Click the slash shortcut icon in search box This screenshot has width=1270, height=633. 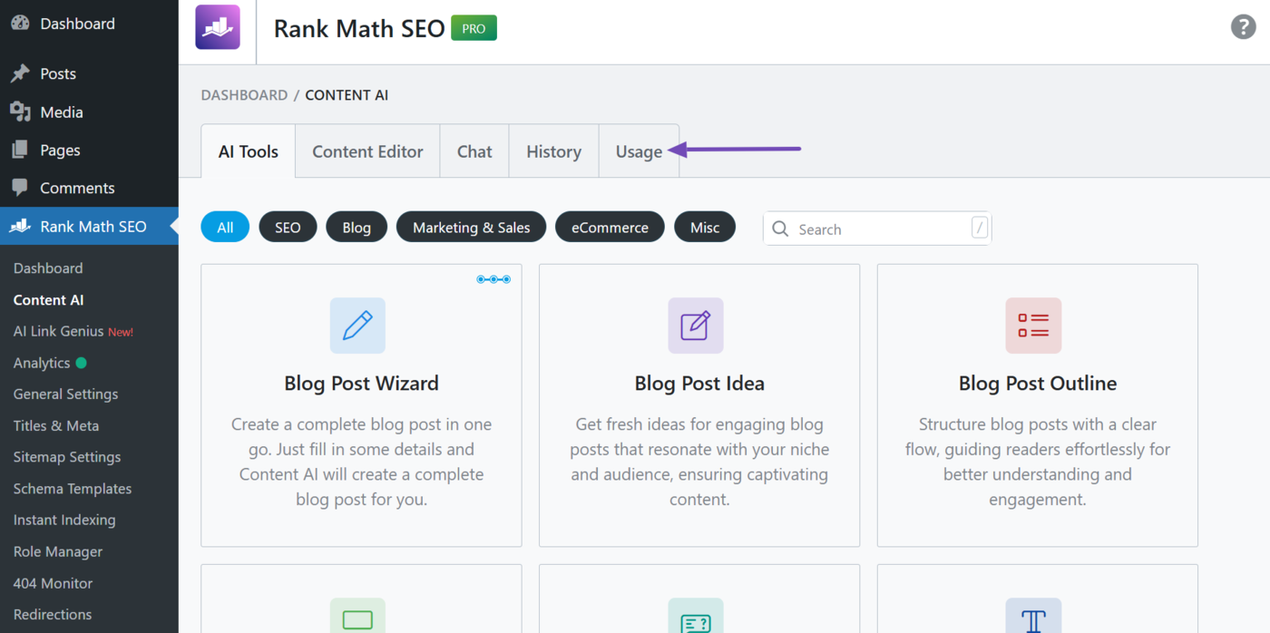(x=980, y=228)
